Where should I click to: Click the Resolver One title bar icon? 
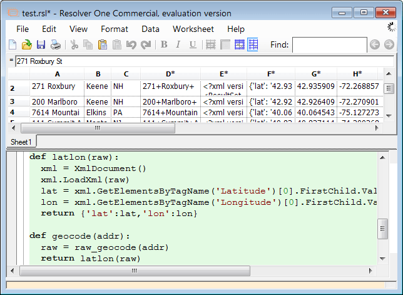[x=13, y=13]
